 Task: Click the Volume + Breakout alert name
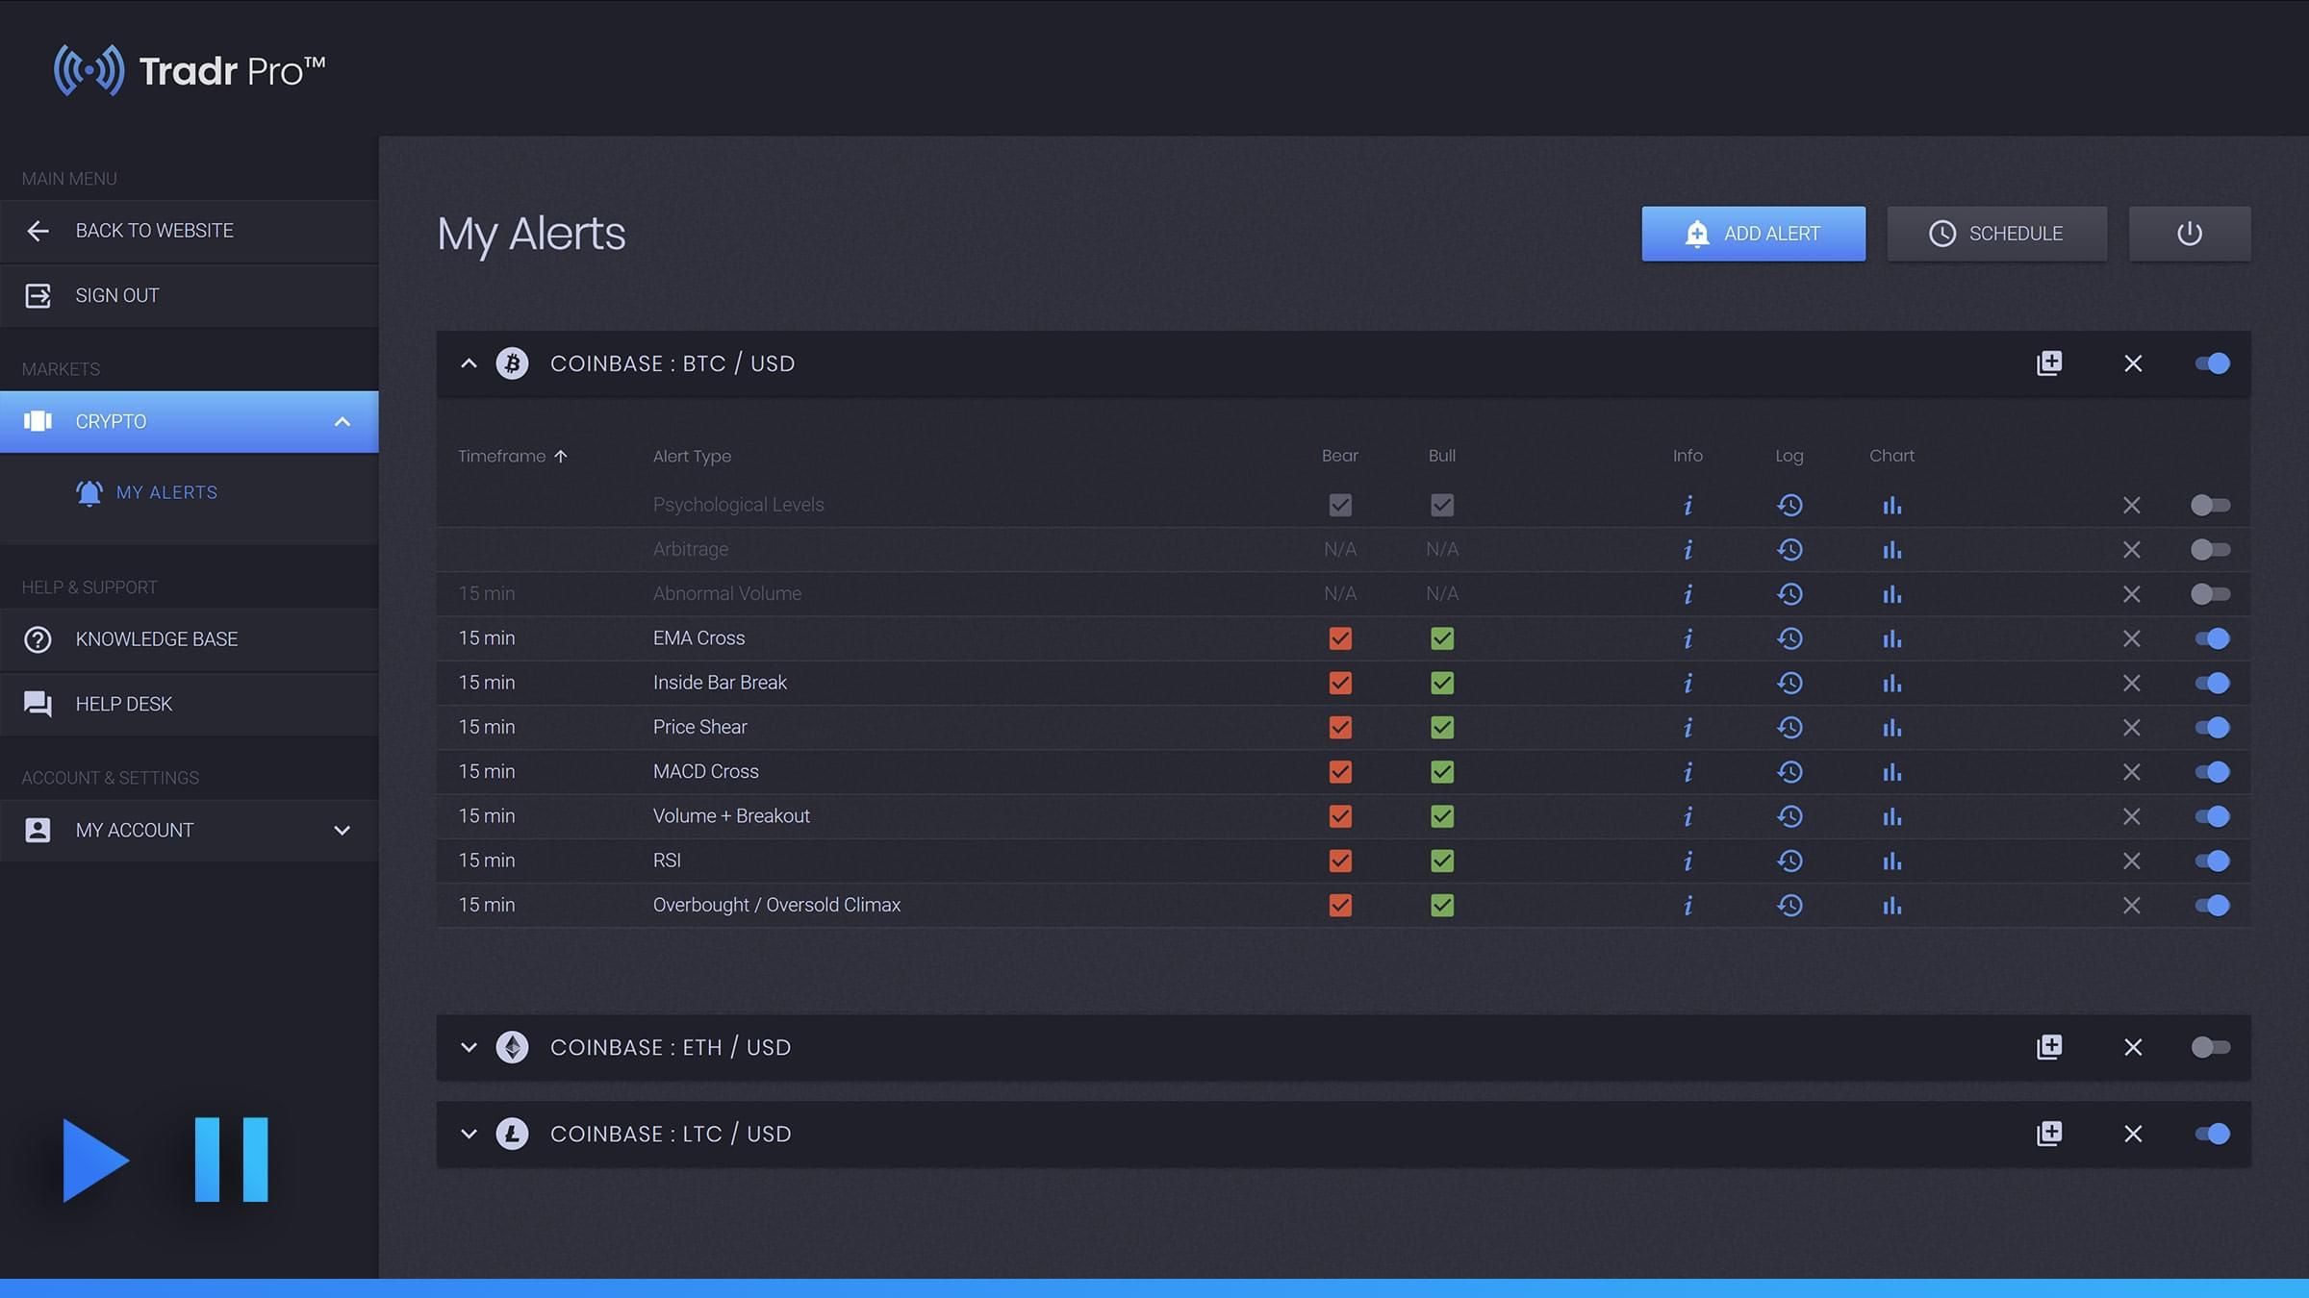[x=731, y=816]
